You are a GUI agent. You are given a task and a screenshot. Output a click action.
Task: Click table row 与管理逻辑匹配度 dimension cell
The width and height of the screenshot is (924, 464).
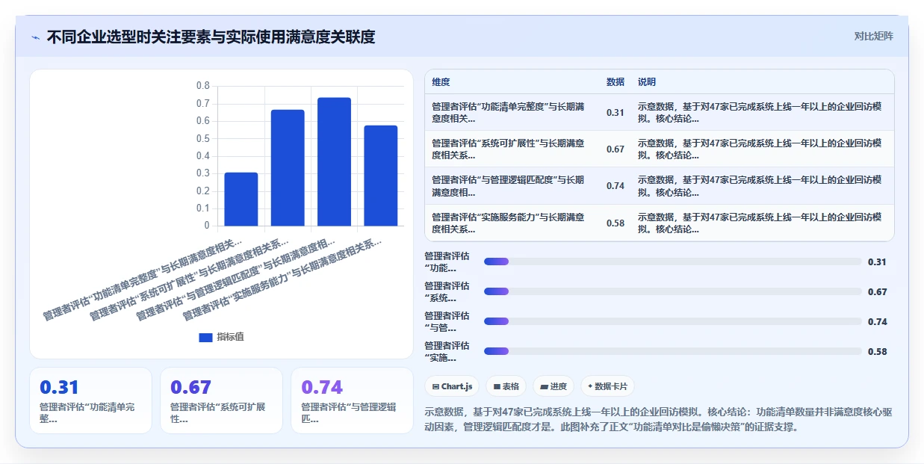click(x=512, y=186)
